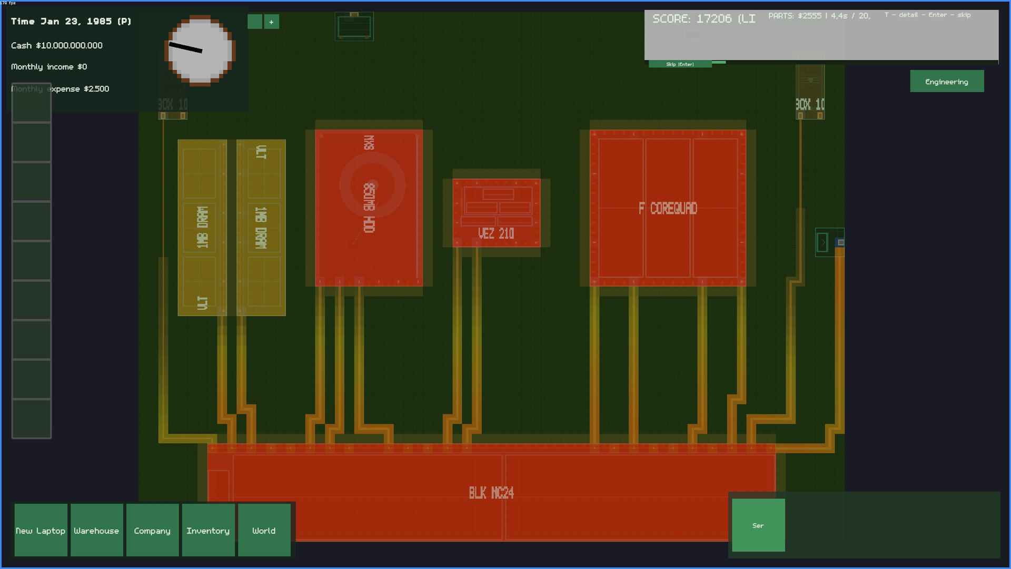Select the port connector on board's right edge
Image resolution: width=1011 pixels, height=569 pixels.
[x=830, y=242]
